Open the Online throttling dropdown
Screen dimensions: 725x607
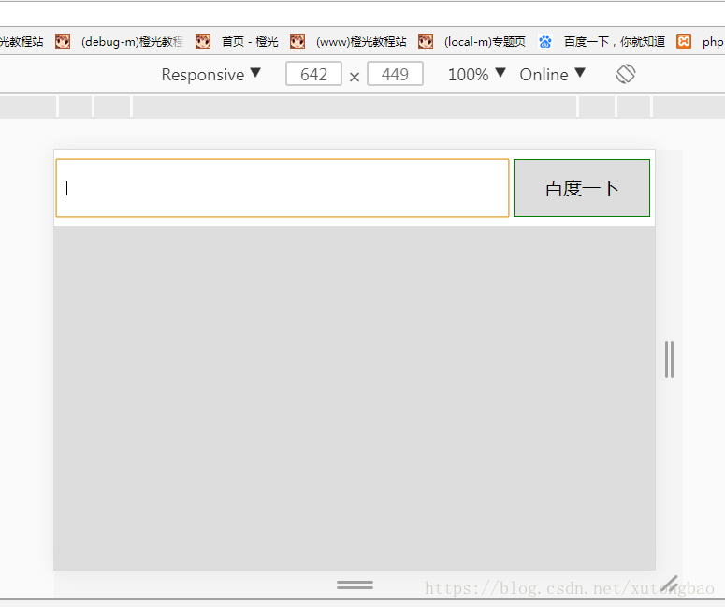(553, 75)
